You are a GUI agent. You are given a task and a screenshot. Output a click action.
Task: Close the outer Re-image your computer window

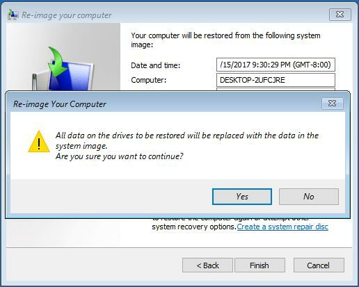340,15
